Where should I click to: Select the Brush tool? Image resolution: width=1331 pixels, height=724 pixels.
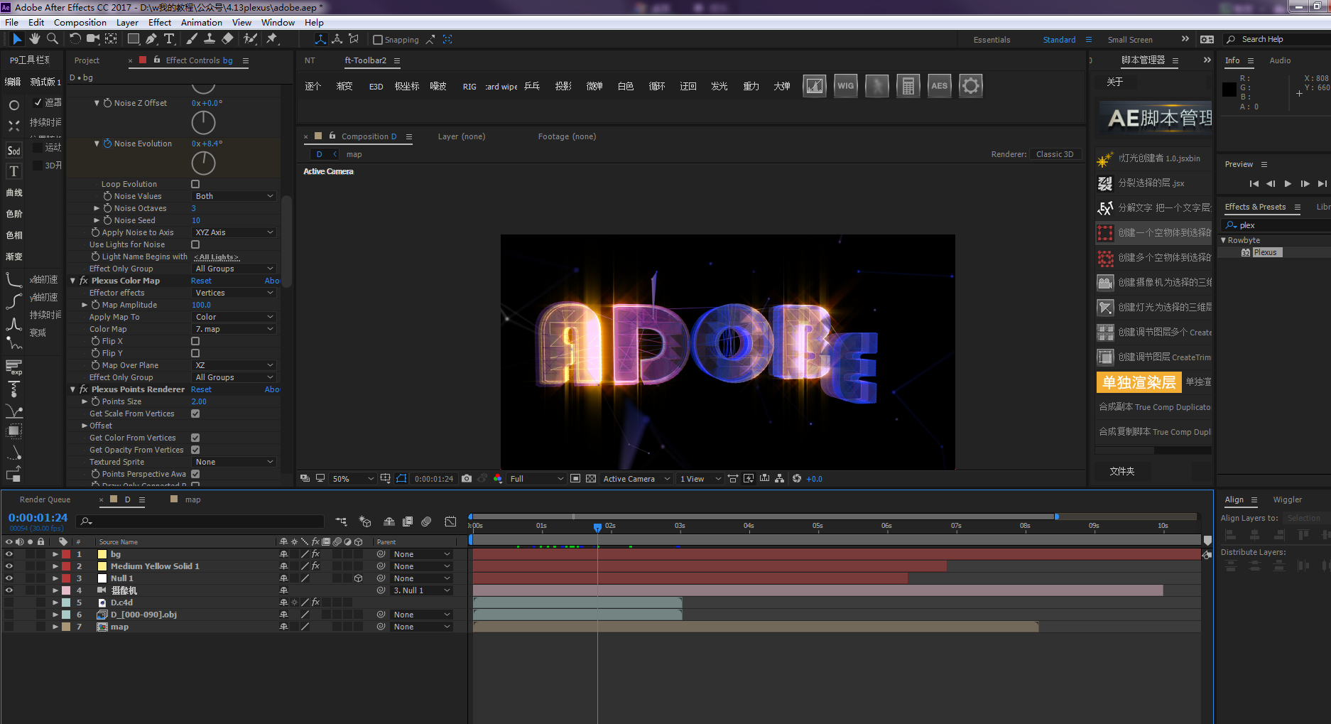click(192, 39)
